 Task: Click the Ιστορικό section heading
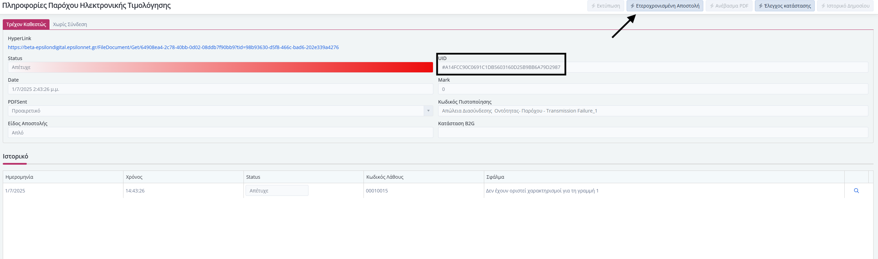[15, 156]
